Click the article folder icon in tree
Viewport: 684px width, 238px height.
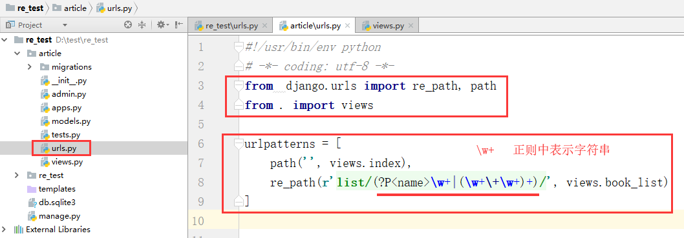click(x=32, y=53)
